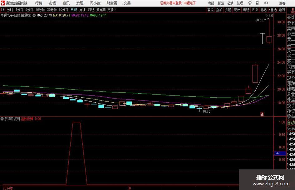
Task: Click the 画线 drawing tools button
Action: click(x=246, y=10)
